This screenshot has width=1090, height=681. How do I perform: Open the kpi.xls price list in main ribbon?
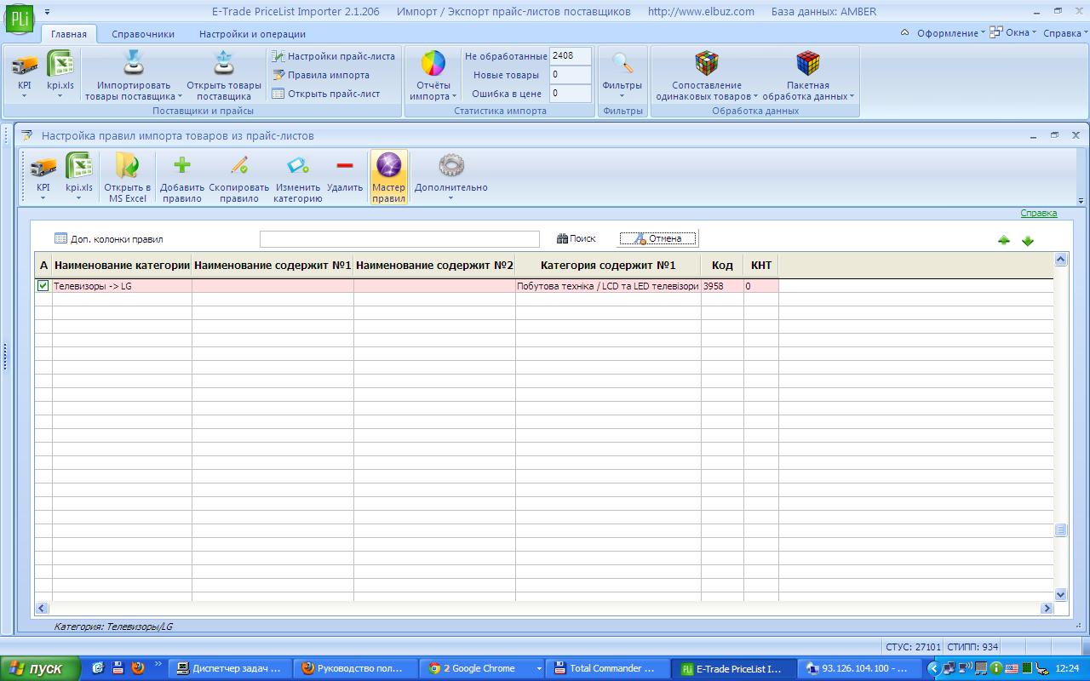coord(60,74)
